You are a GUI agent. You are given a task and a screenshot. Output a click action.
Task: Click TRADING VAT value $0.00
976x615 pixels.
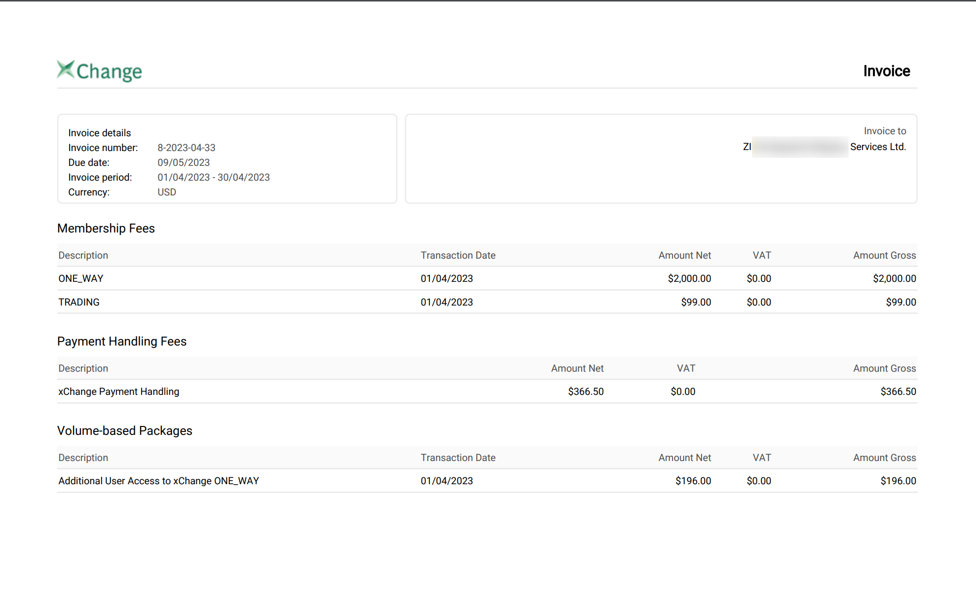(x=759, y=302)
